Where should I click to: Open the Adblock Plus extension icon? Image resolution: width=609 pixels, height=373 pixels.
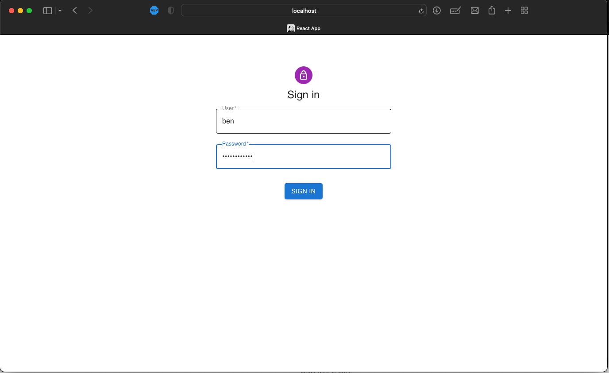tap(154, 11)
